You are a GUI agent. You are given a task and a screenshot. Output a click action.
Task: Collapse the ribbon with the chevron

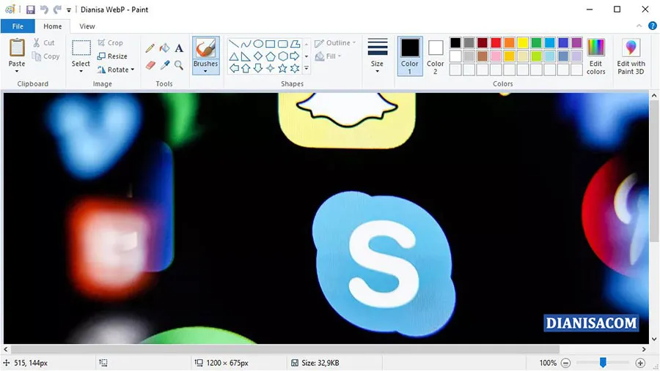pos(639,26)
